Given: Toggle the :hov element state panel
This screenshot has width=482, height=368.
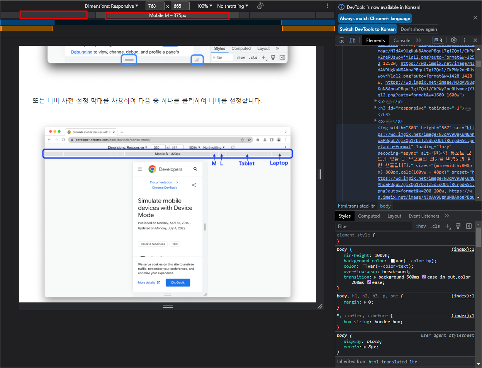Looking at the screenshot, I should [x=421, y=226].
